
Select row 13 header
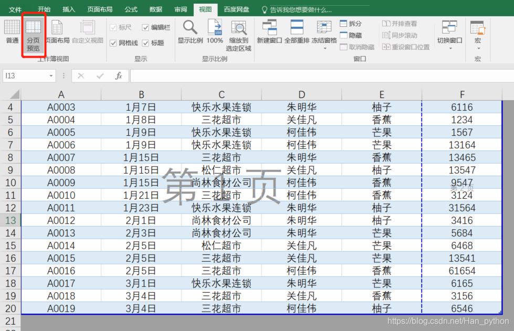11,220
